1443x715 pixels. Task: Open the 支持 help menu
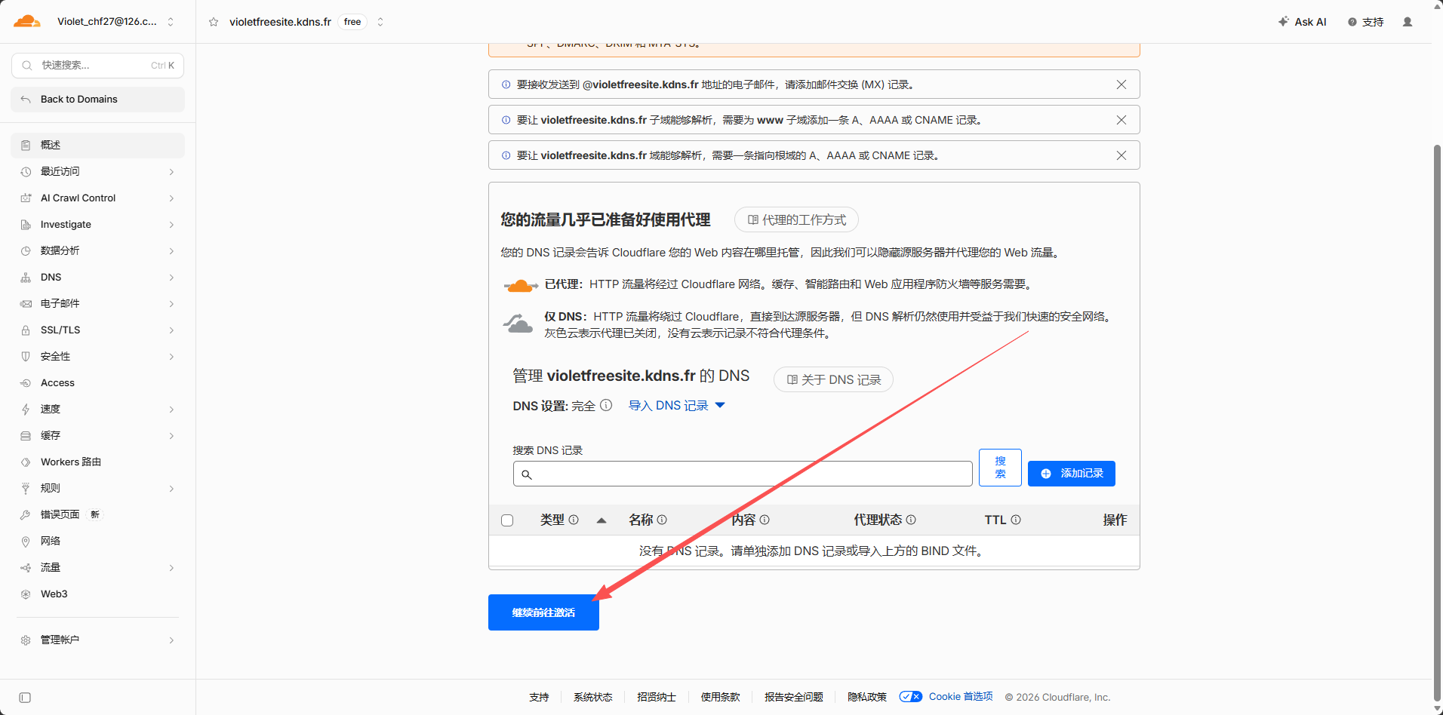pos(1366,22)
